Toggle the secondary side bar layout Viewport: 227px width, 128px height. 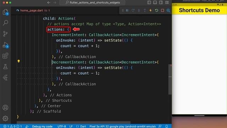coord(161,2)
